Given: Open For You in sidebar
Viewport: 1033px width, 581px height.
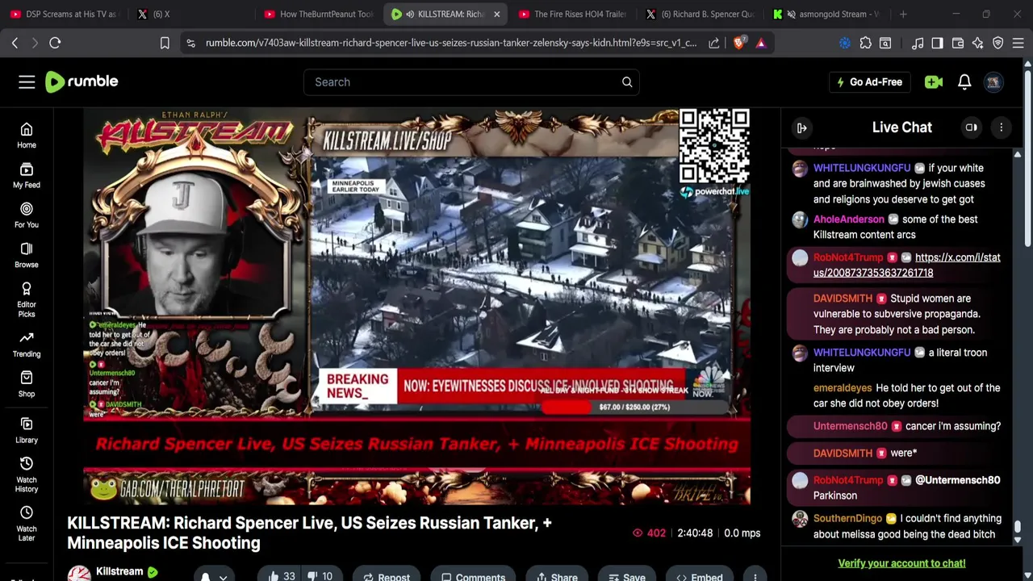Looking at the screenshot, I should (27, 215).
